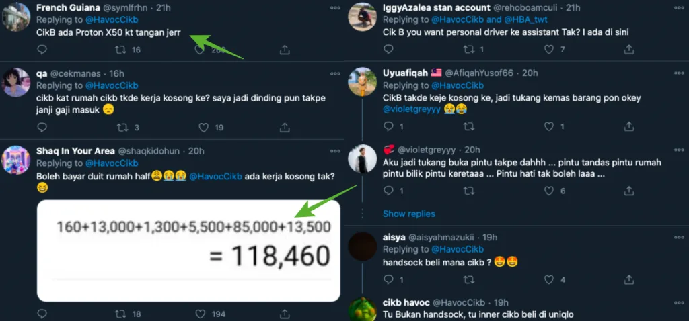Viewport: 689px width, 321px height.
Task: Share qa's tweet about kerja kosong
Action: [x=285, y=127]
